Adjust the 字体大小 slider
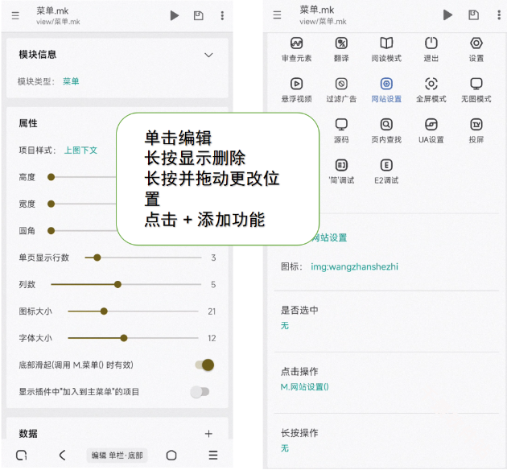Viewport: 507px width, 470px height. tap(124, 338)
